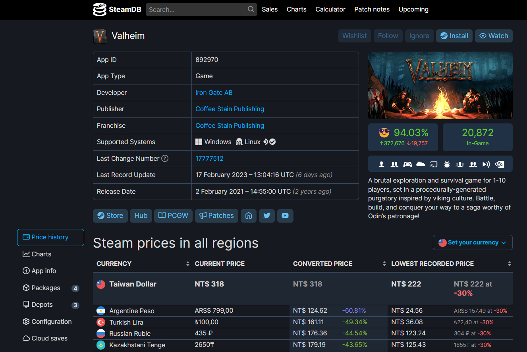Click the NVIDIA feature icon
The width and height of the screenshot is (527, 352).
point(499,164)
